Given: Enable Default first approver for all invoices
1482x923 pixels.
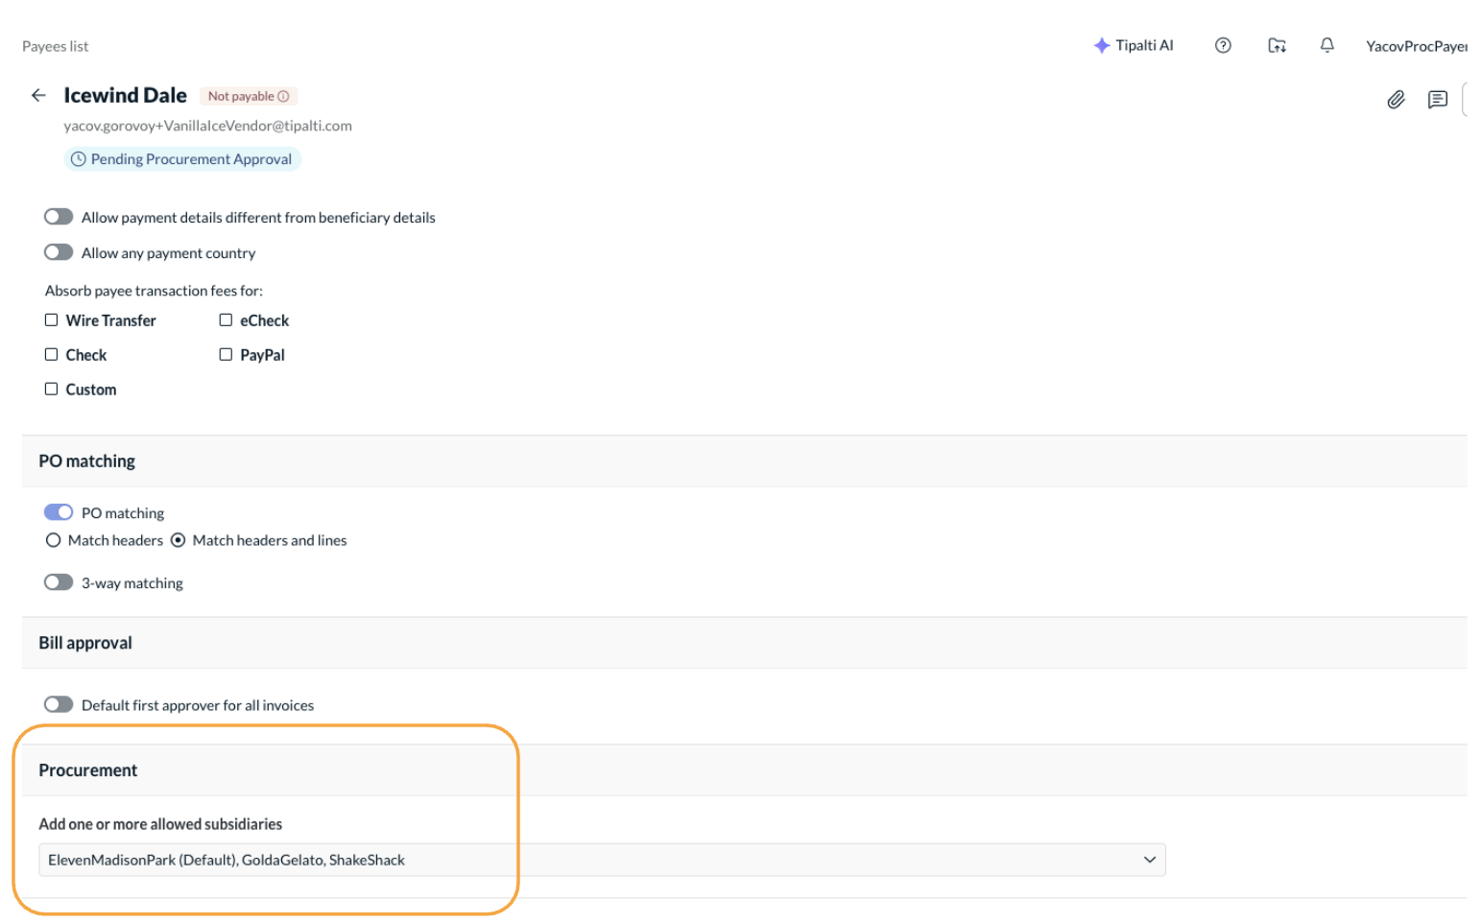Looking at the screenshot, I should pyautogui.click(x=59, y=704).
